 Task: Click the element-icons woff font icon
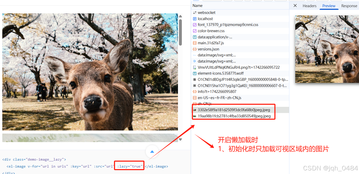coord(195,73)
